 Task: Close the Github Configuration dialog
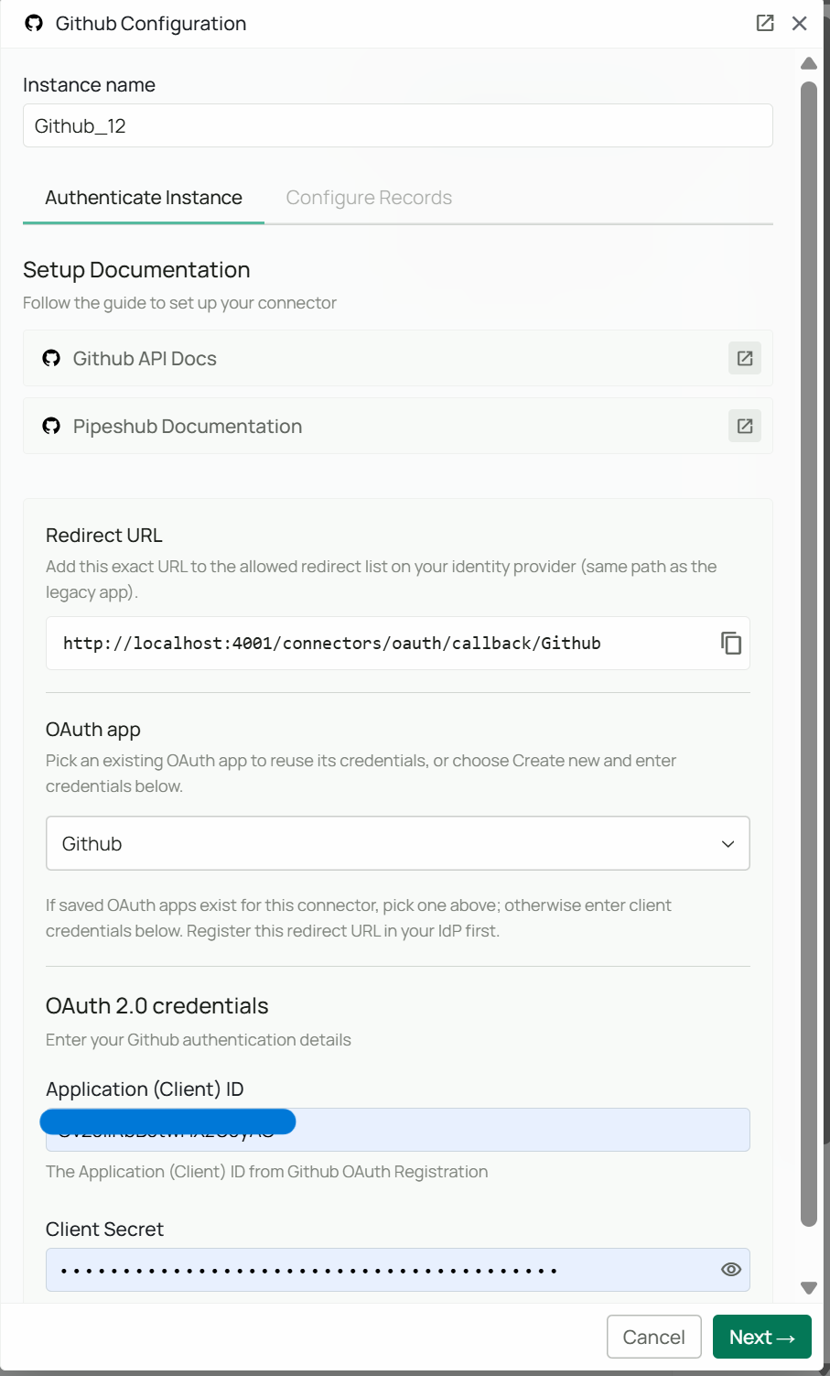pyautogui.click(x=800, y=23)
